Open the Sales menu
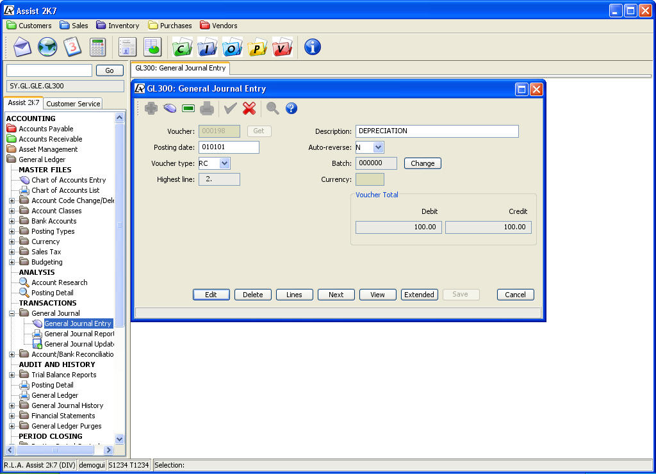The height and width of the screenshot is (474, 656). tap(74, 26)
